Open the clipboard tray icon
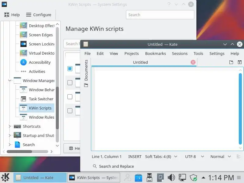The height and width of the screenshot is (183, 244). tap(160, 178)
